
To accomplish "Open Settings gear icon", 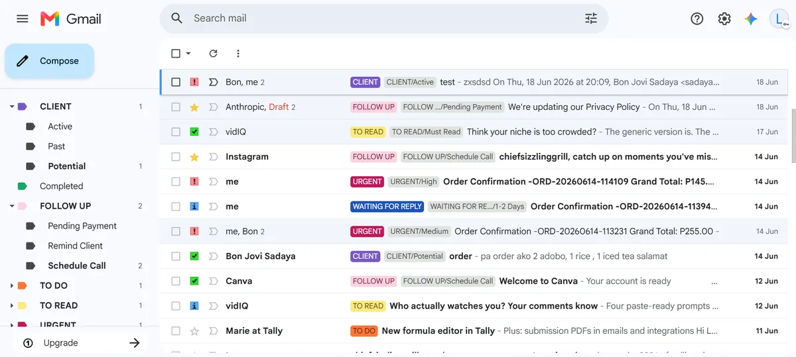I will 724,19.
